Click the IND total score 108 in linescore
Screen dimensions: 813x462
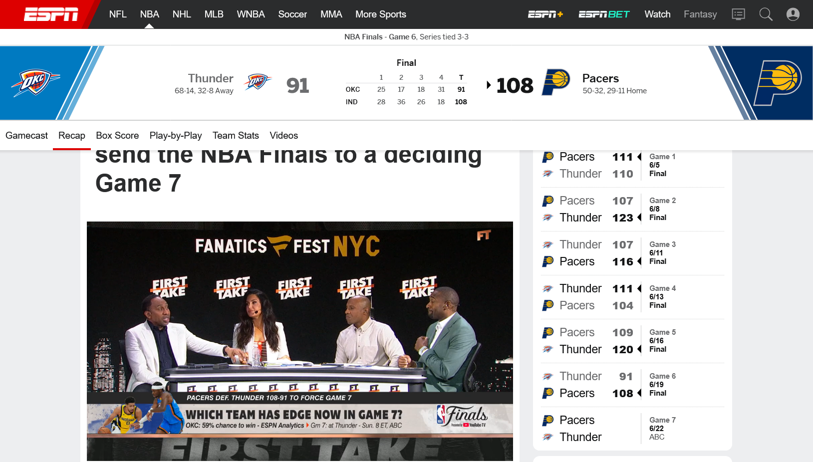(x=461, y=102)
